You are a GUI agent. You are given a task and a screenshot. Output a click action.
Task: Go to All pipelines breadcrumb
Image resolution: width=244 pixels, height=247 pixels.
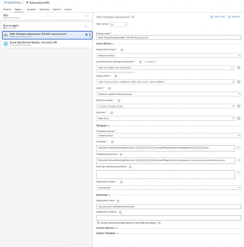pyautogui.click(x=13, y=2)
